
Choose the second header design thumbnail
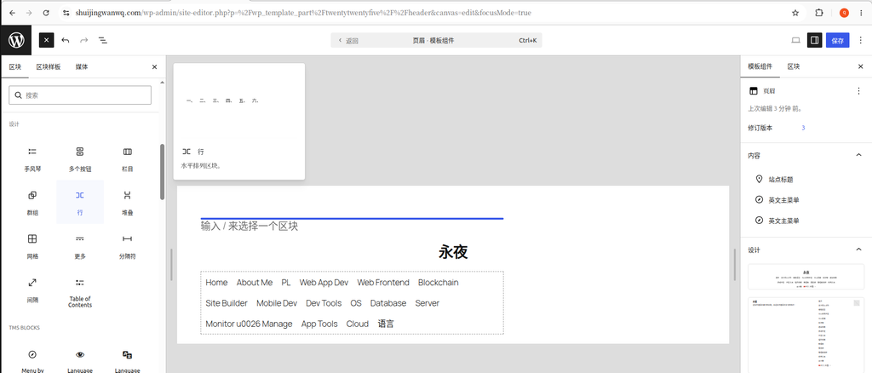806,336
